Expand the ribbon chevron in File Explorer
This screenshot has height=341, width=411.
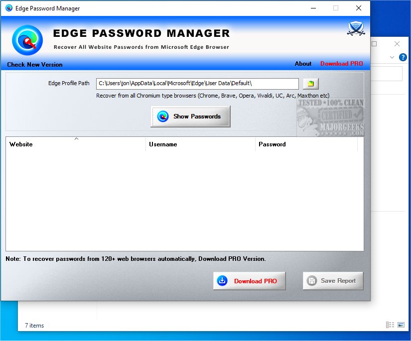(x=392, y=57)
